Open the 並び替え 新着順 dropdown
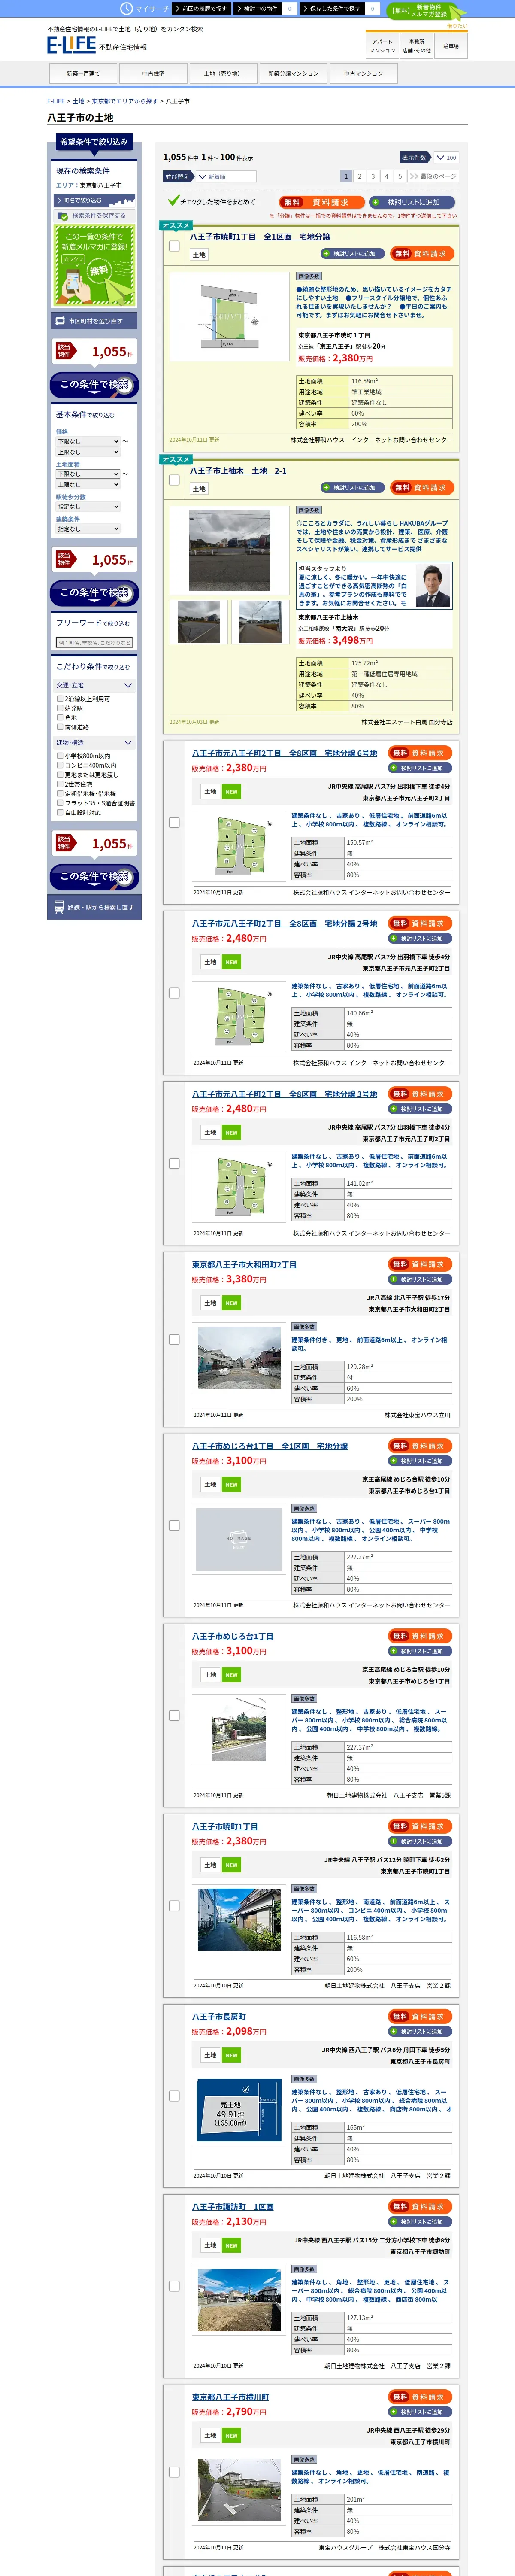515x2576 pixels. click(226, 177)
